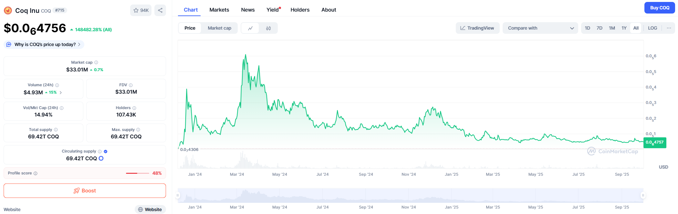Open the more options ellipsis menu
Screen dimensions: 678x214
(669, 28)
